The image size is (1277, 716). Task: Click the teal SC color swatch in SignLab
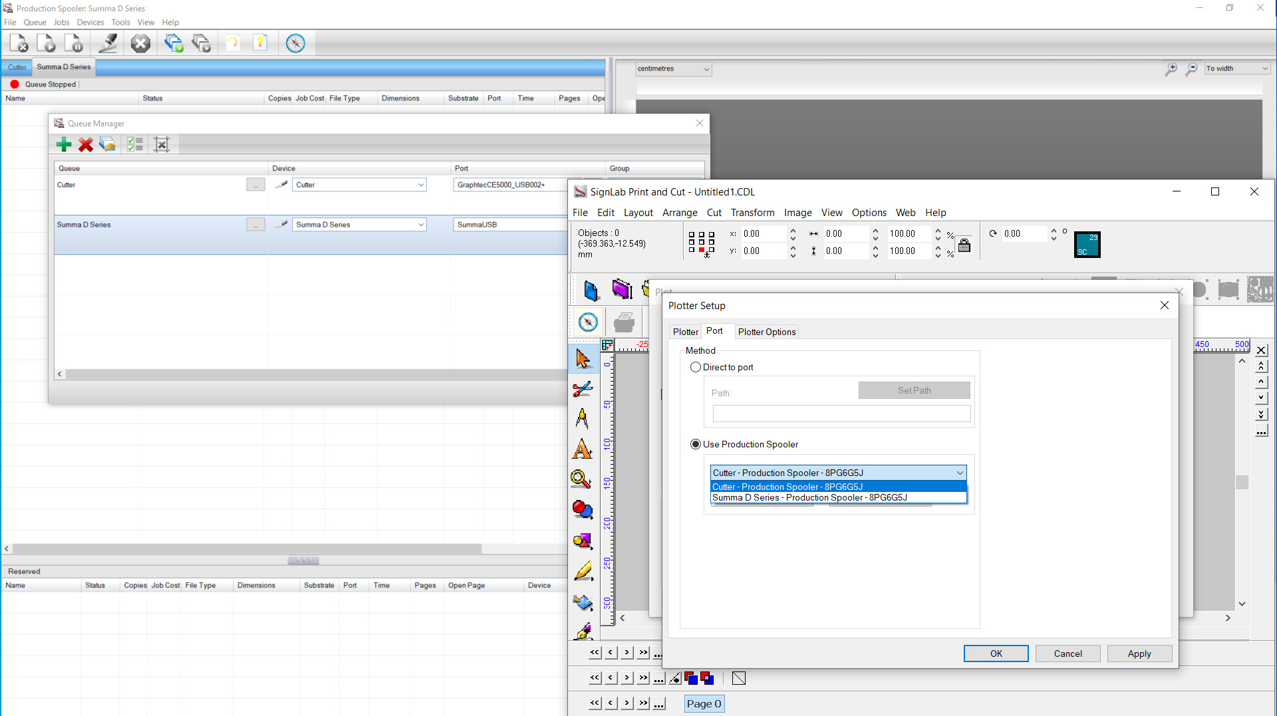pyautogui.click(x=1087, y=244)
